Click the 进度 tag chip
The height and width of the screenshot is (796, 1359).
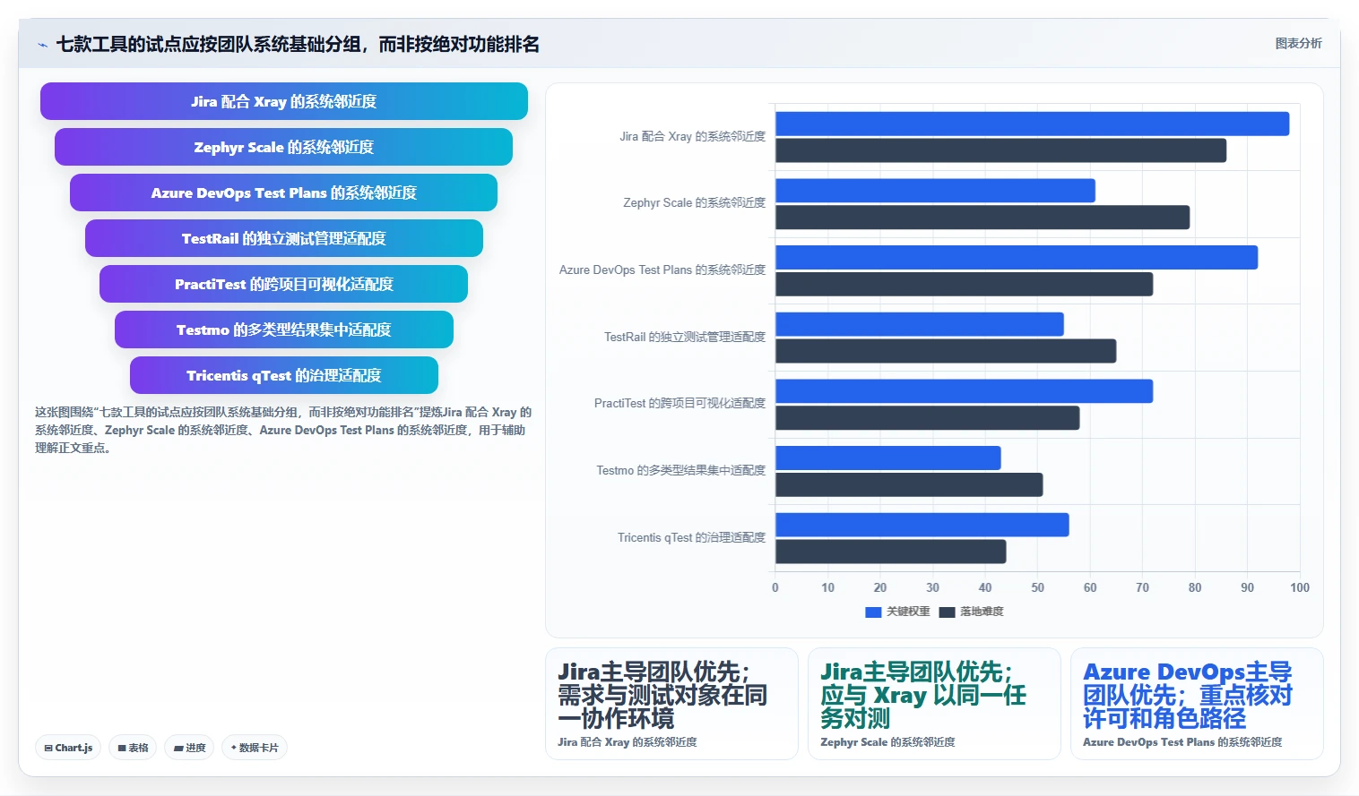tap(189, 748)
